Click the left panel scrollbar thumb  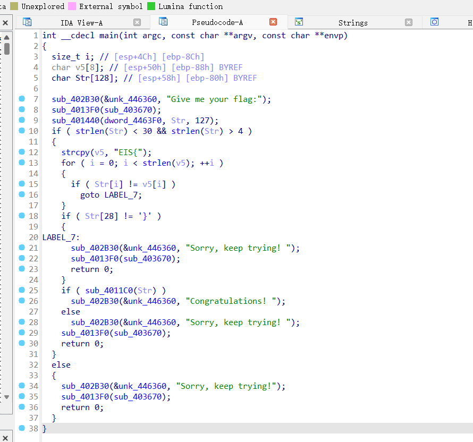(6, 49)
